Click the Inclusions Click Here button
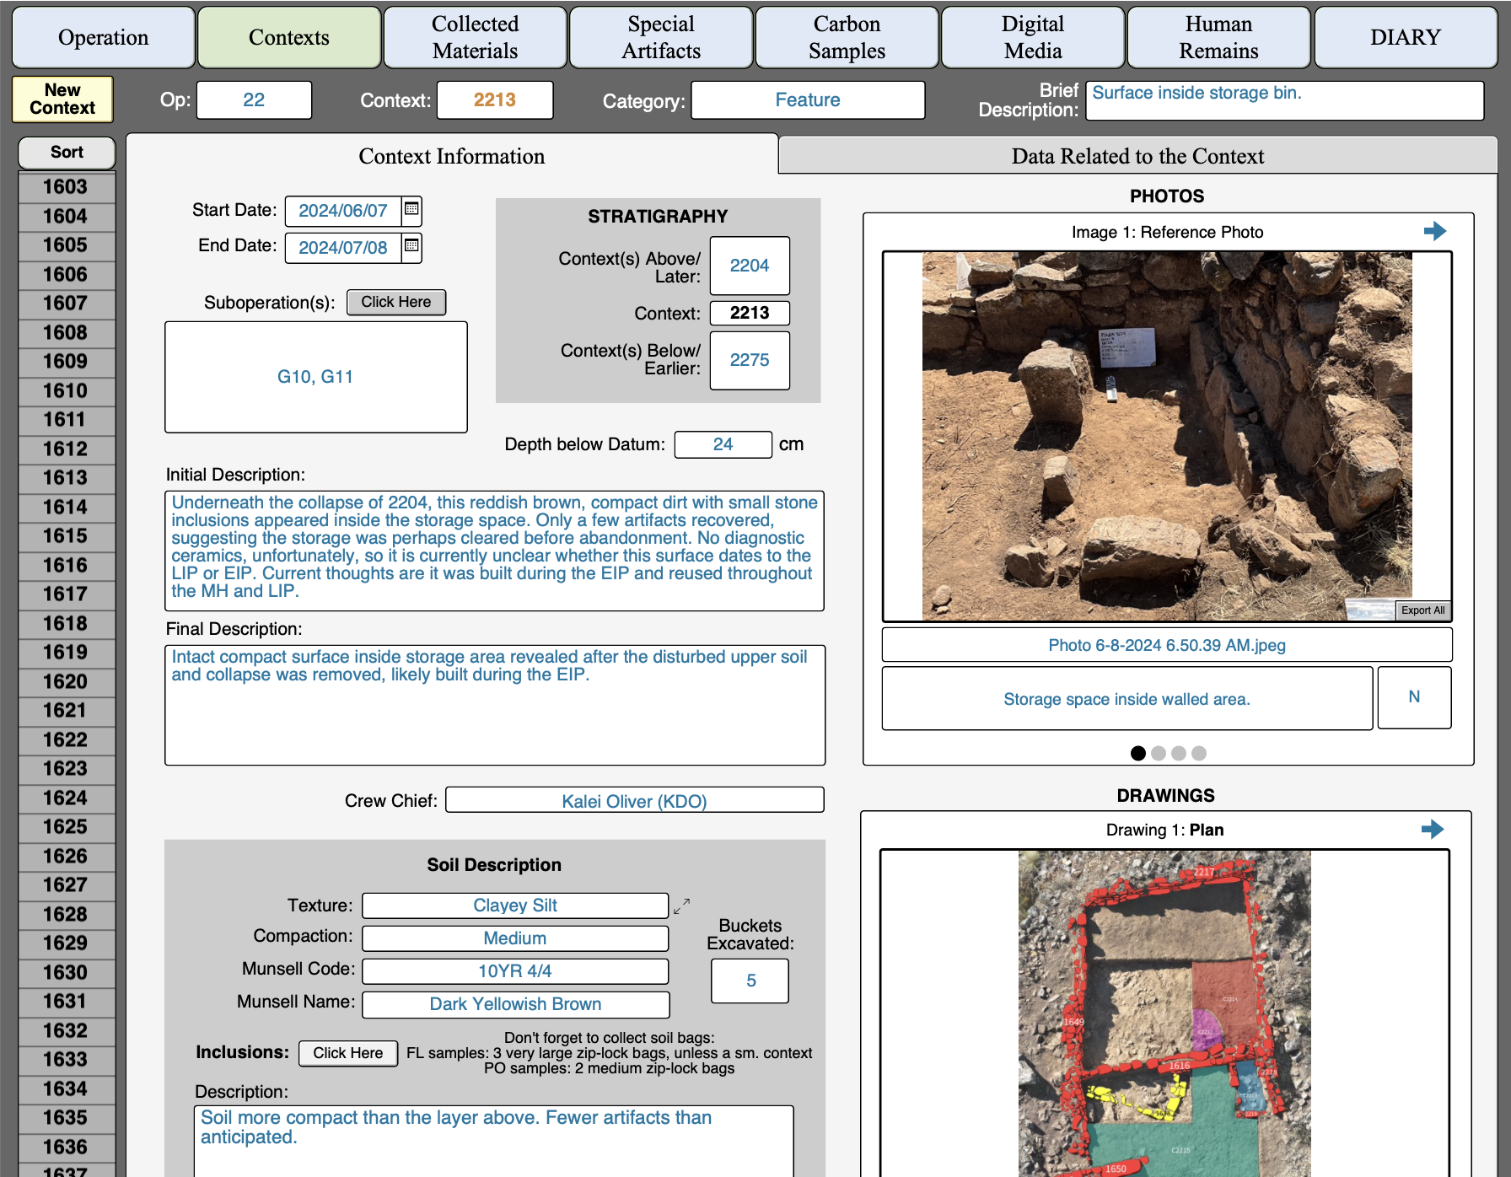This screenshot has height=1177, width=1511. click(x=347, y=1053)
